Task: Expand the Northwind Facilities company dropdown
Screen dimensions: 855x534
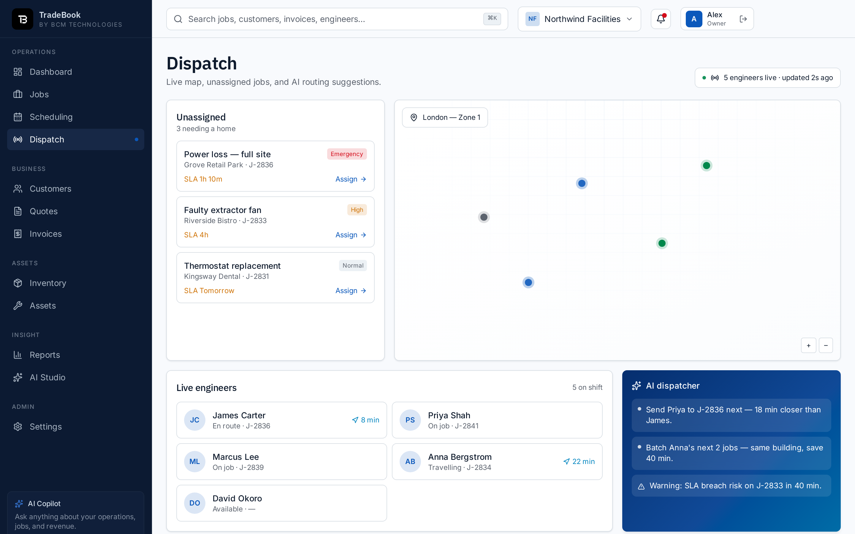Action: (579, 19)
